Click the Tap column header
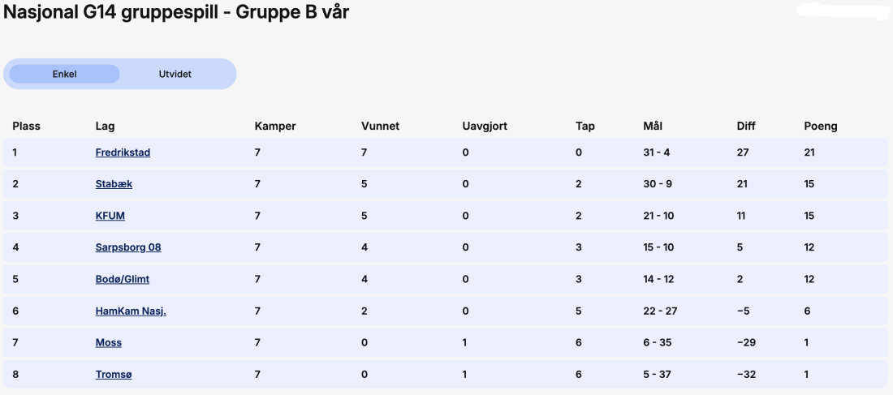Viewport: 893px width, 395px height. 585,127
